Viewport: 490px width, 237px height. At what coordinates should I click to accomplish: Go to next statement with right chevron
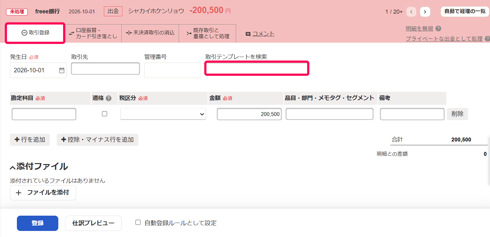(x=425, y=12)
